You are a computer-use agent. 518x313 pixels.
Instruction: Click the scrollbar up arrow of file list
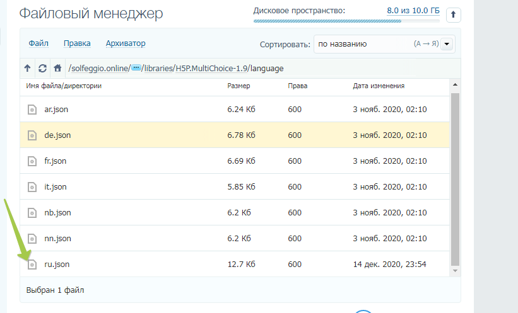pyautogui.click(x=455, y=85)
